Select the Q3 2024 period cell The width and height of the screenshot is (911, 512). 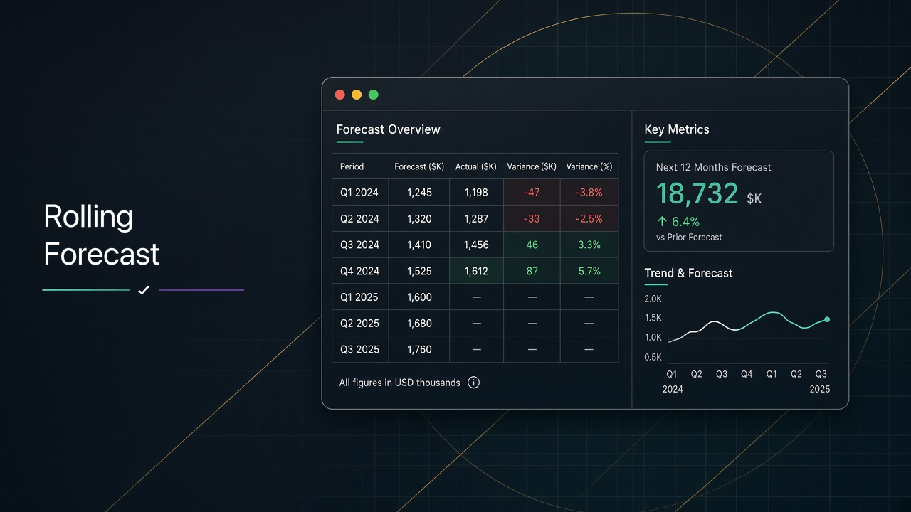tap(359, 245)
